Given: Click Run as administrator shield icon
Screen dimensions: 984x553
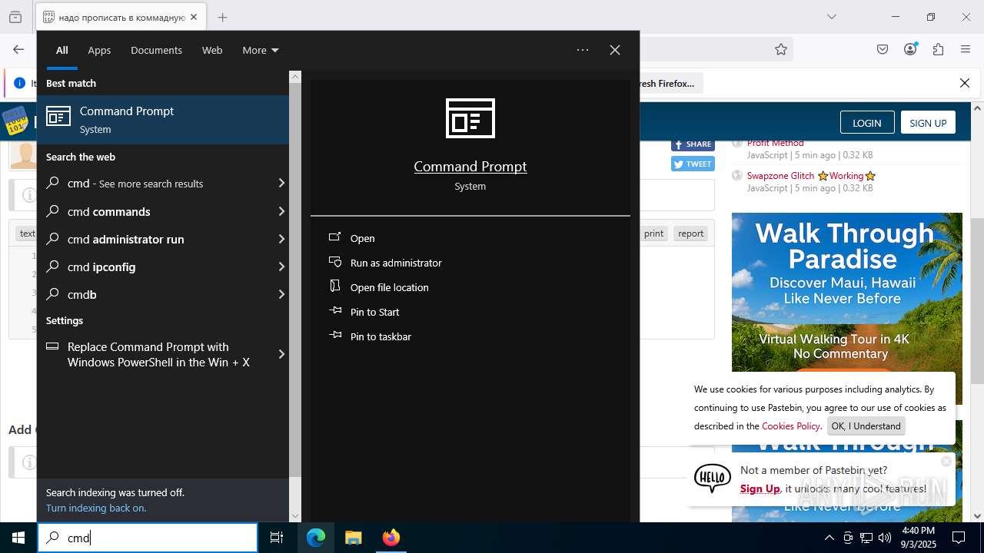Looking at the screenshot, I should coord(335,262).
